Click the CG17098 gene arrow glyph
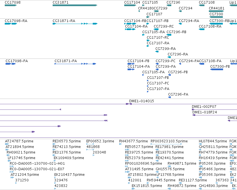Screen dimensions: 237x190 11,5
